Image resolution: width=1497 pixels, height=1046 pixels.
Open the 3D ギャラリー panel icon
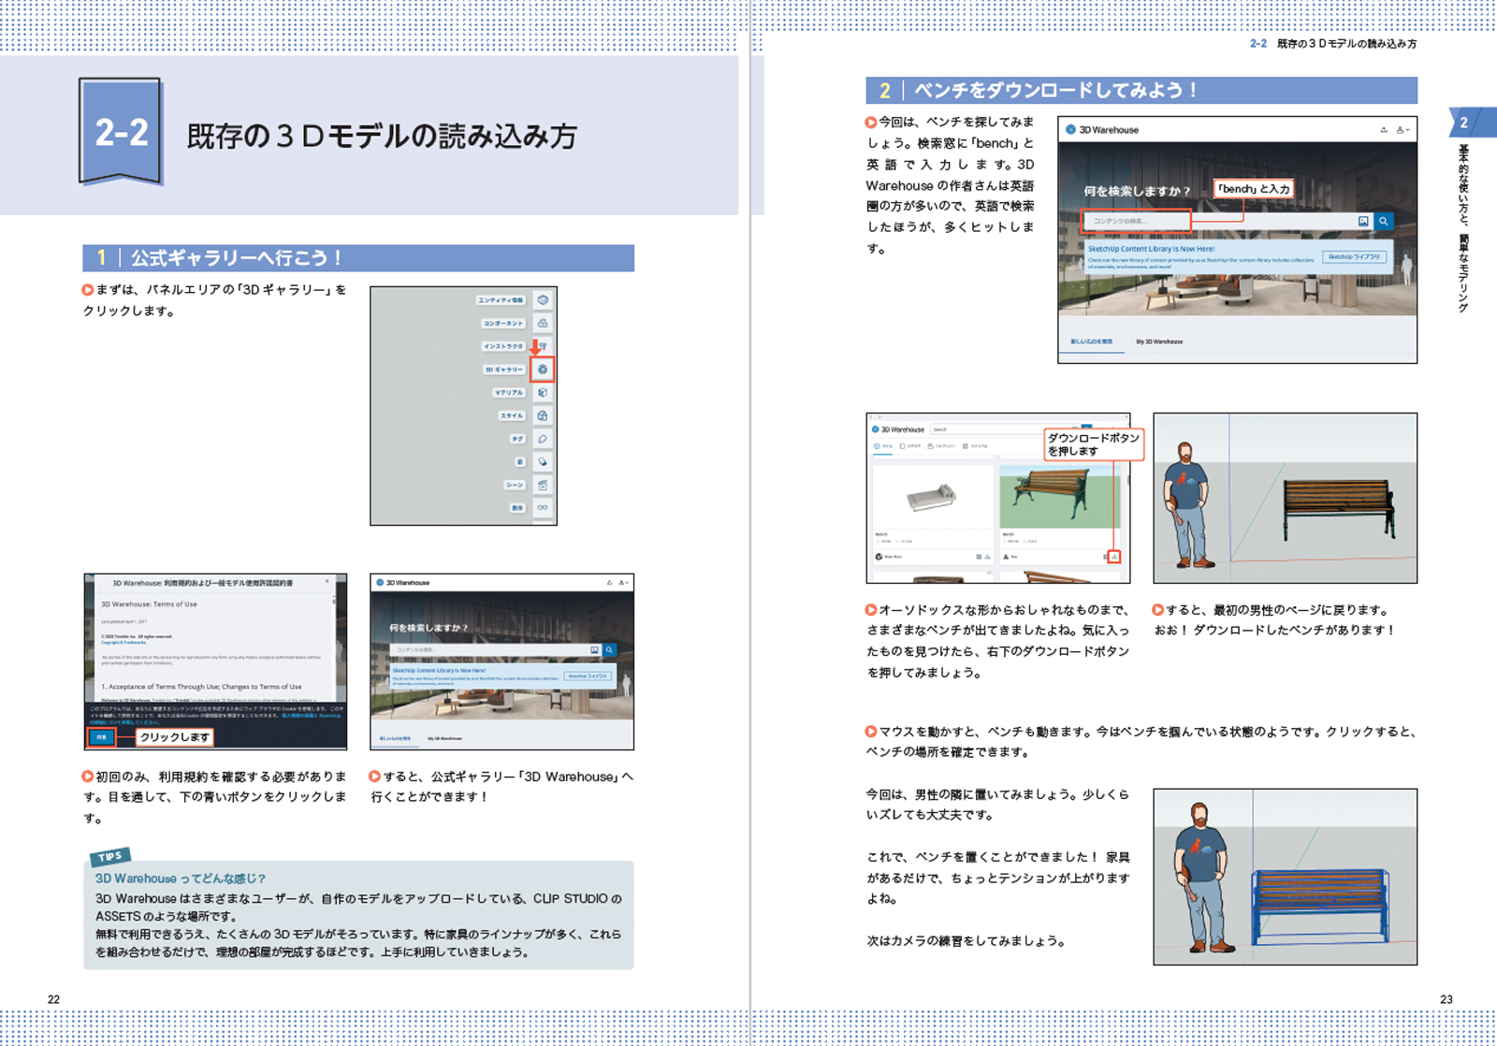[x=543, y=370]
